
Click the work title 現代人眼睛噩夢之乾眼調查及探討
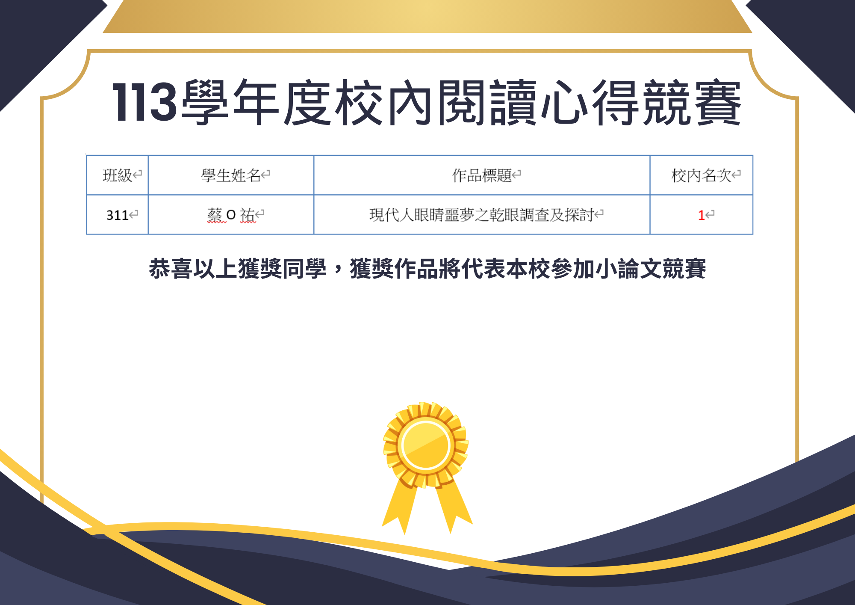click(x=482, y=215)
